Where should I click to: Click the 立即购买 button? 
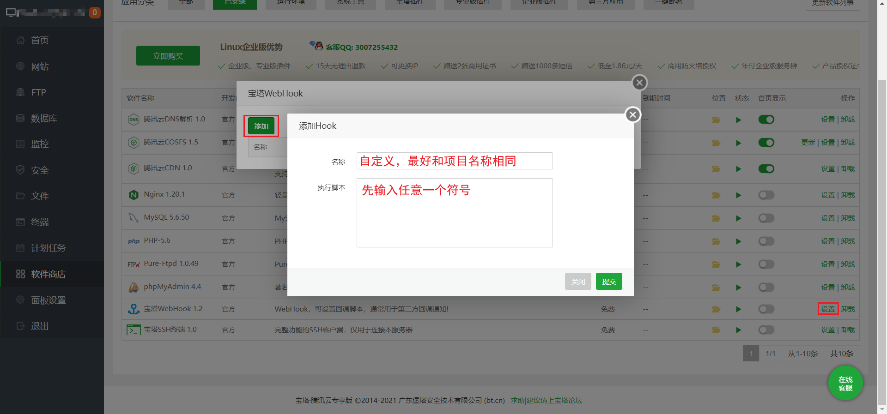[168, 56]
